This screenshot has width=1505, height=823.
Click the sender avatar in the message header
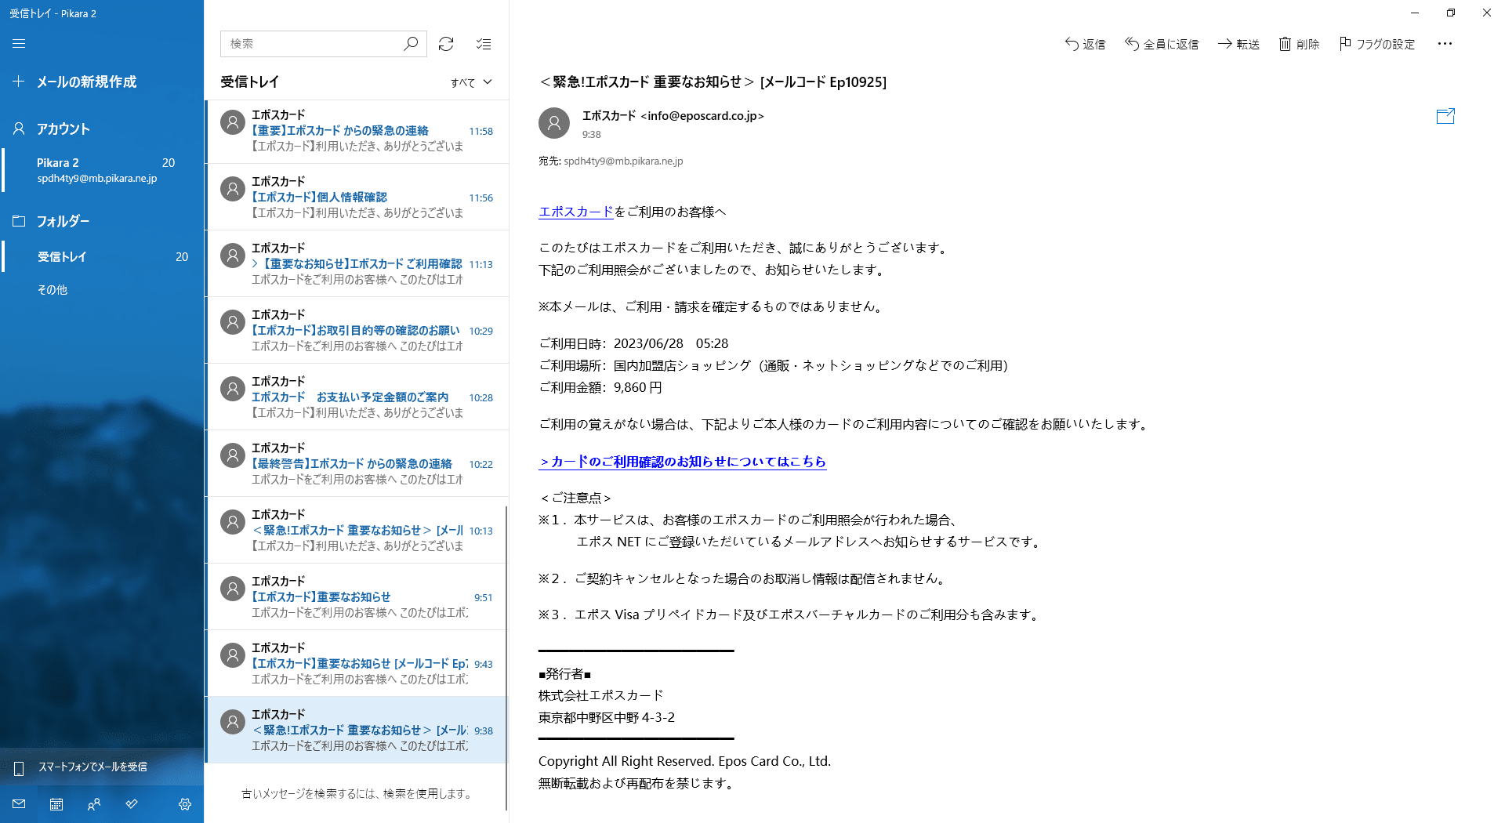click(554, 123)
